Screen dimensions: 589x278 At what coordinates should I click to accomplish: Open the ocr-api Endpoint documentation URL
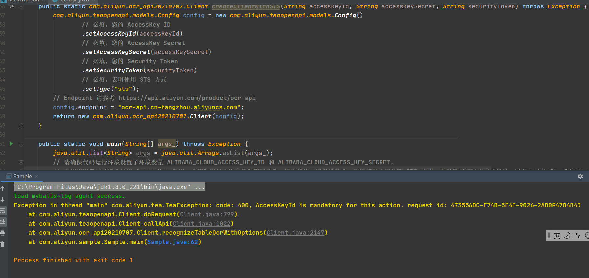[187, 98]
